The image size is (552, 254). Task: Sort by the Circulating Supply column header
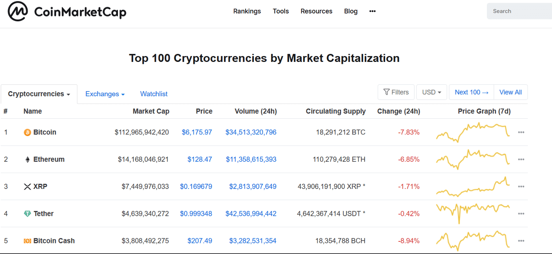(x=336, y=111)
